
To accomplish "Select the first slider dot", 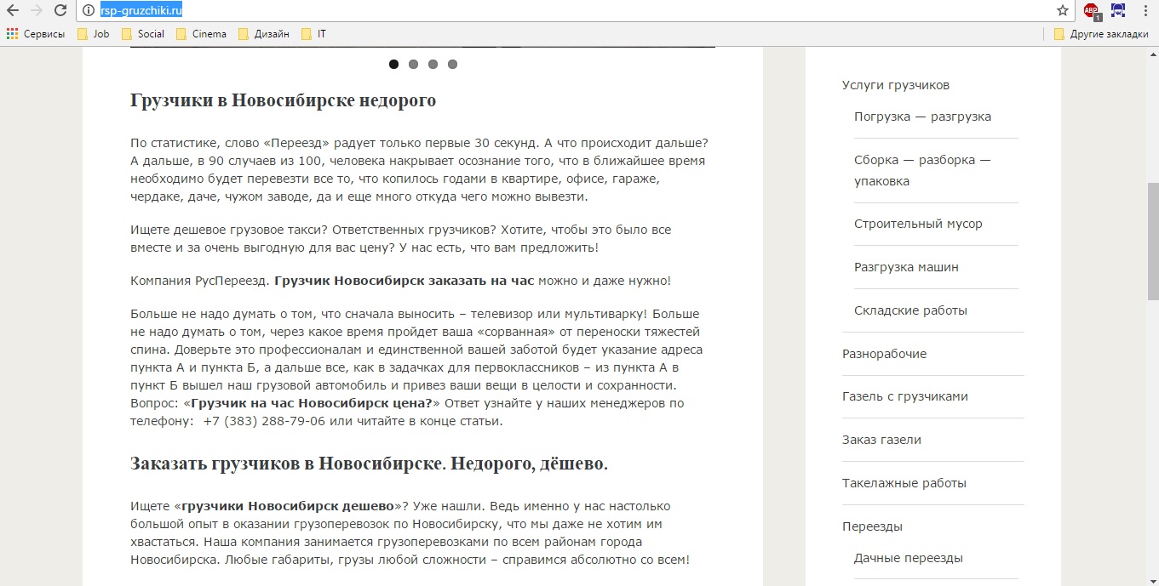I will (393, 64).
